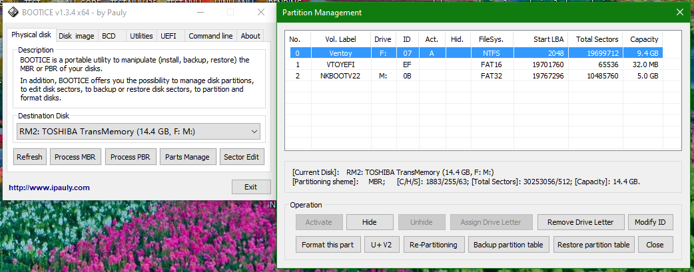Viewport: 694px width, 272px height.
Task: Click the Drive column header
Action: 383,39
